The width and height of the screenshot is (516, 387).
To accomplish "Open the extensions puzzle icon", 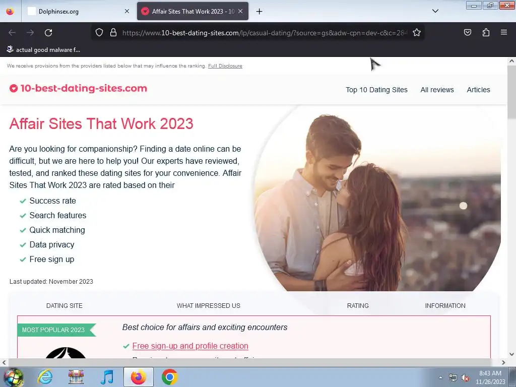I will (486, 32).
